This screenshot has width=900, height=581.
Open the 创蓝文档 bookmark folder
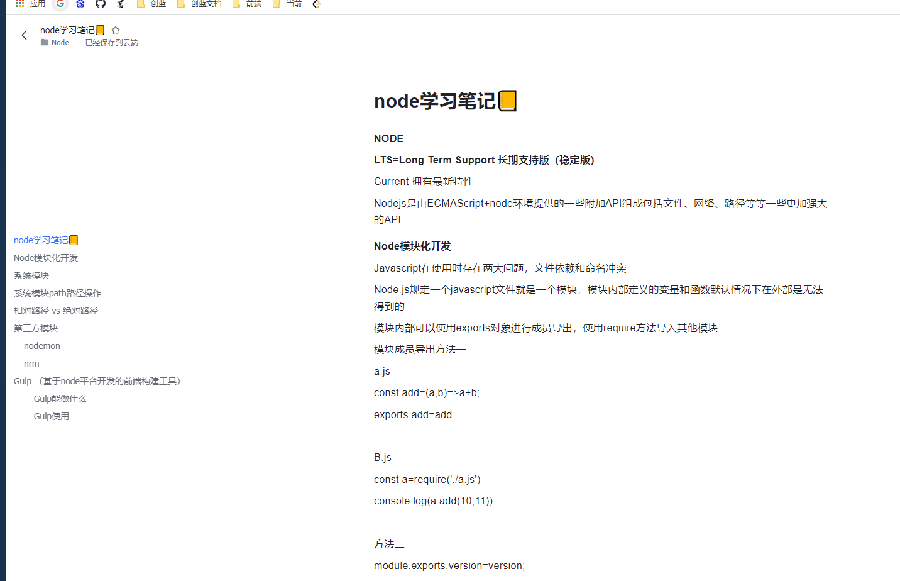click(199, 4)
